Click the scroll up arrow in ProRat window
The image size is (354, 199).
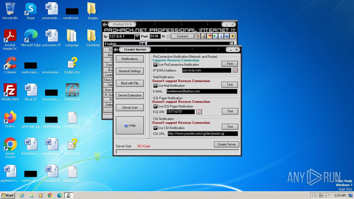click(x=232, y=44)
